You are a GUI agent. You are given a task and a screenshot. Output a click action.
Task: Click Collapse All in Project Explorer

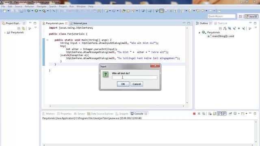pyautogui.click(x=19, y=29)
